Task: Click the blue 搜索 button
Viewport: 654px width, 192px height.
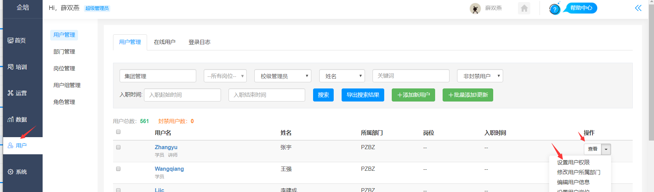Action: click(323, 95)
